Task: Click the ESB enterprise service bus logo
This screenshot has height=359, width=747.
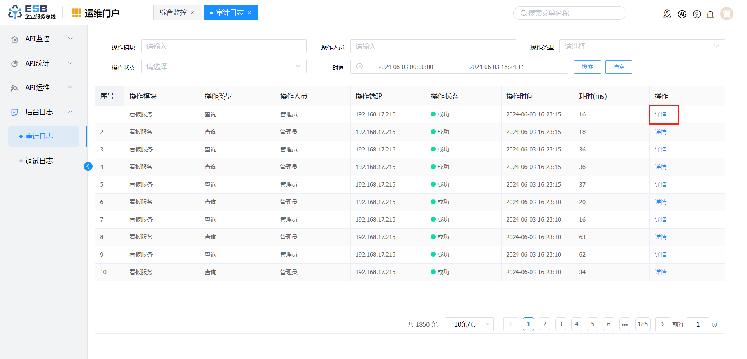Action: (x=32, y=12)
